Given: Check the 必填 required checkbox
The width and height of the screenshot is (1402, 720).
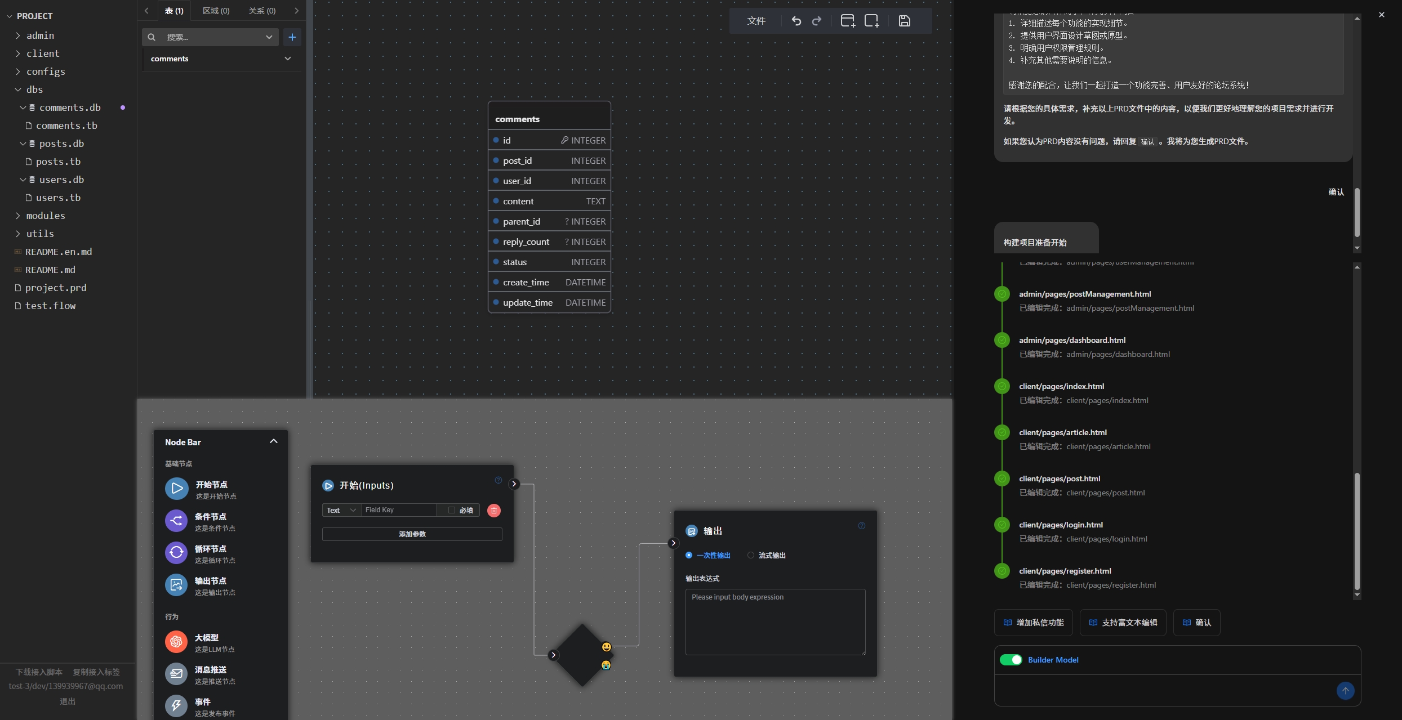Looking at the screenshot, I should click(x=452, y=510).
